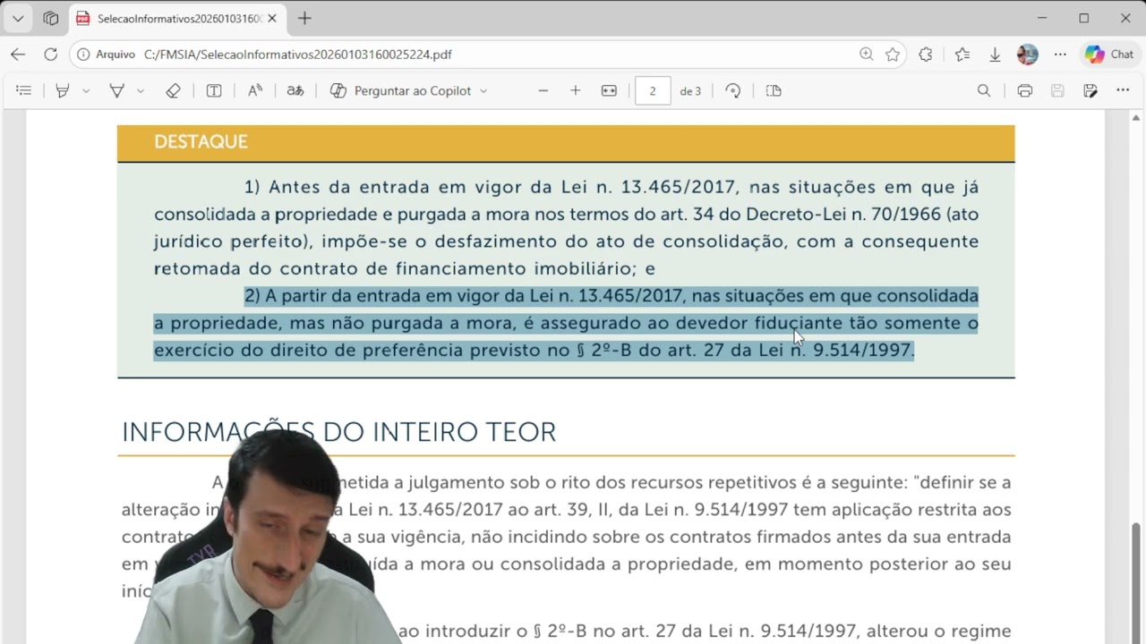Open the tab workspaces icon
This screenshot has height=644, width=1146.
pos(51,18)
